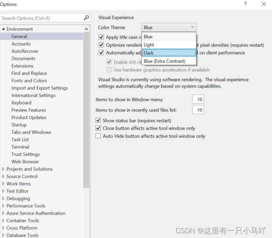This screenshot has width=272, height=238.
Task: Expand Work Items node
Action: (x=3, y=184)
